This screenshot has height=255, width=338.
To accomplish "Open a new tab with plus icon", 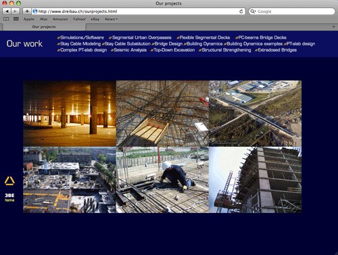I will coord(333,27).
